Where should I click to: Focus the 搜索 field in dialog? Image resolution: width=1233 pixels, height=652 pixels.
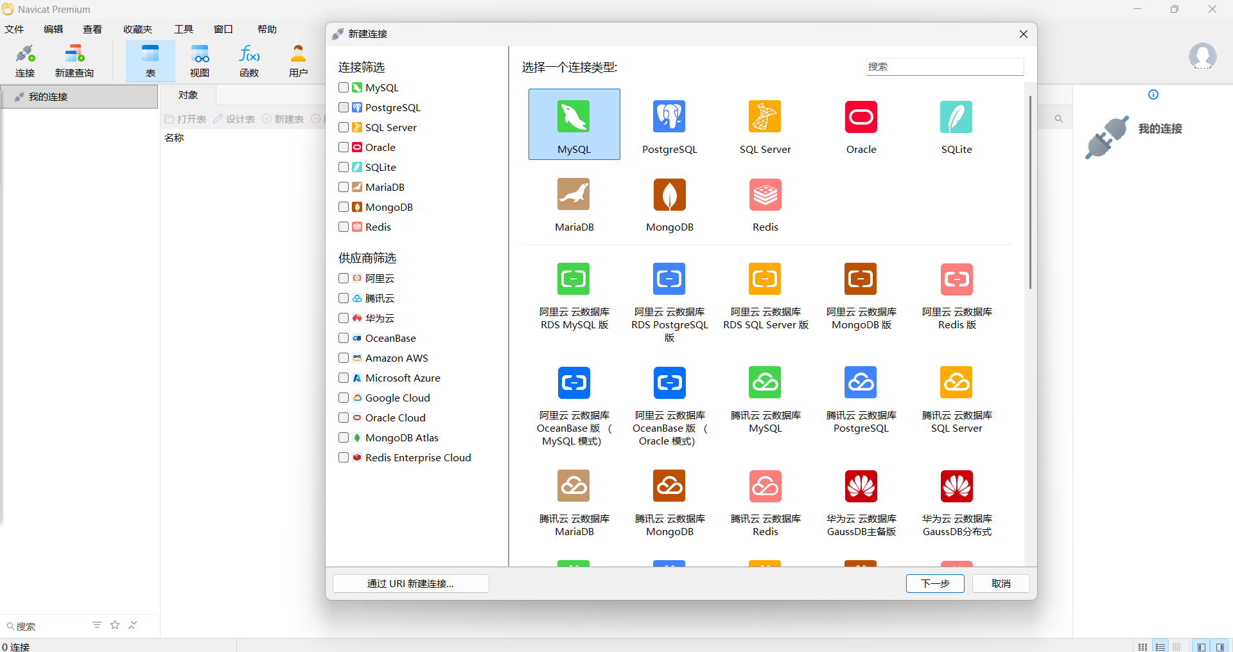click(x=944, y=67)
